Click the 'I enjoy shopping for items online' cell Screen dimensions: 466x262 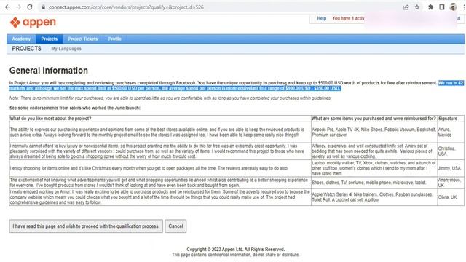pyautogui.click(x=160, y=168)
